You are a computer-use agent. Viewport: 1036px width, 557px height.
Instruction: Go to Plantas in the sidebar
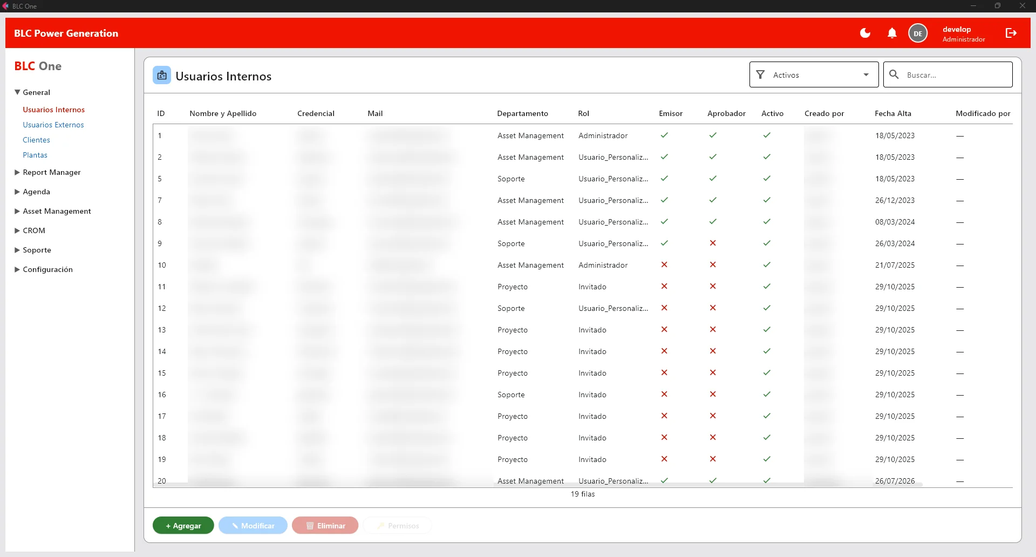tap(35, 155)
